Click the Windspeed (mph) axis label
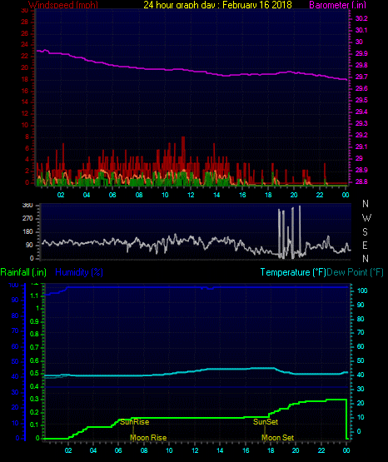The width and height of the screenshot is (388, 462). point(63,5)
